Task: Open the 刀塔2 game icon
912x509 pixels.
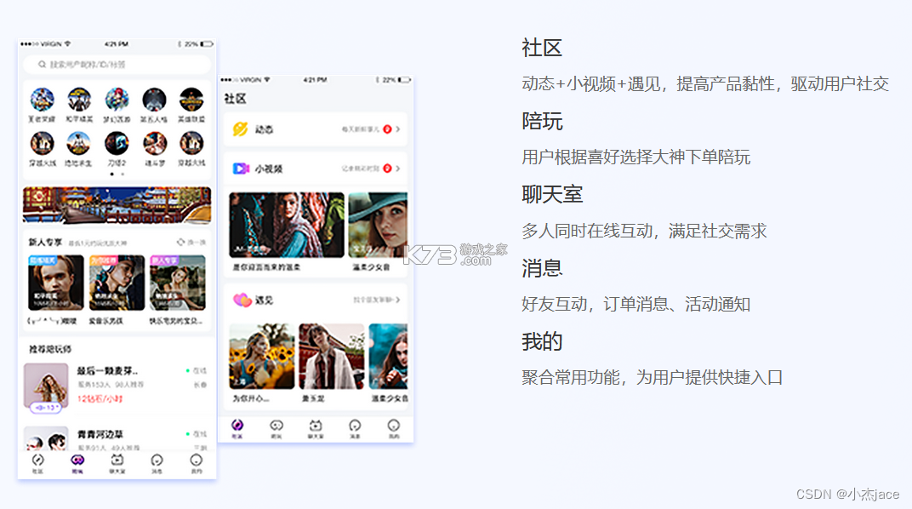Action: pyautogui.click(x=117, y=143)
